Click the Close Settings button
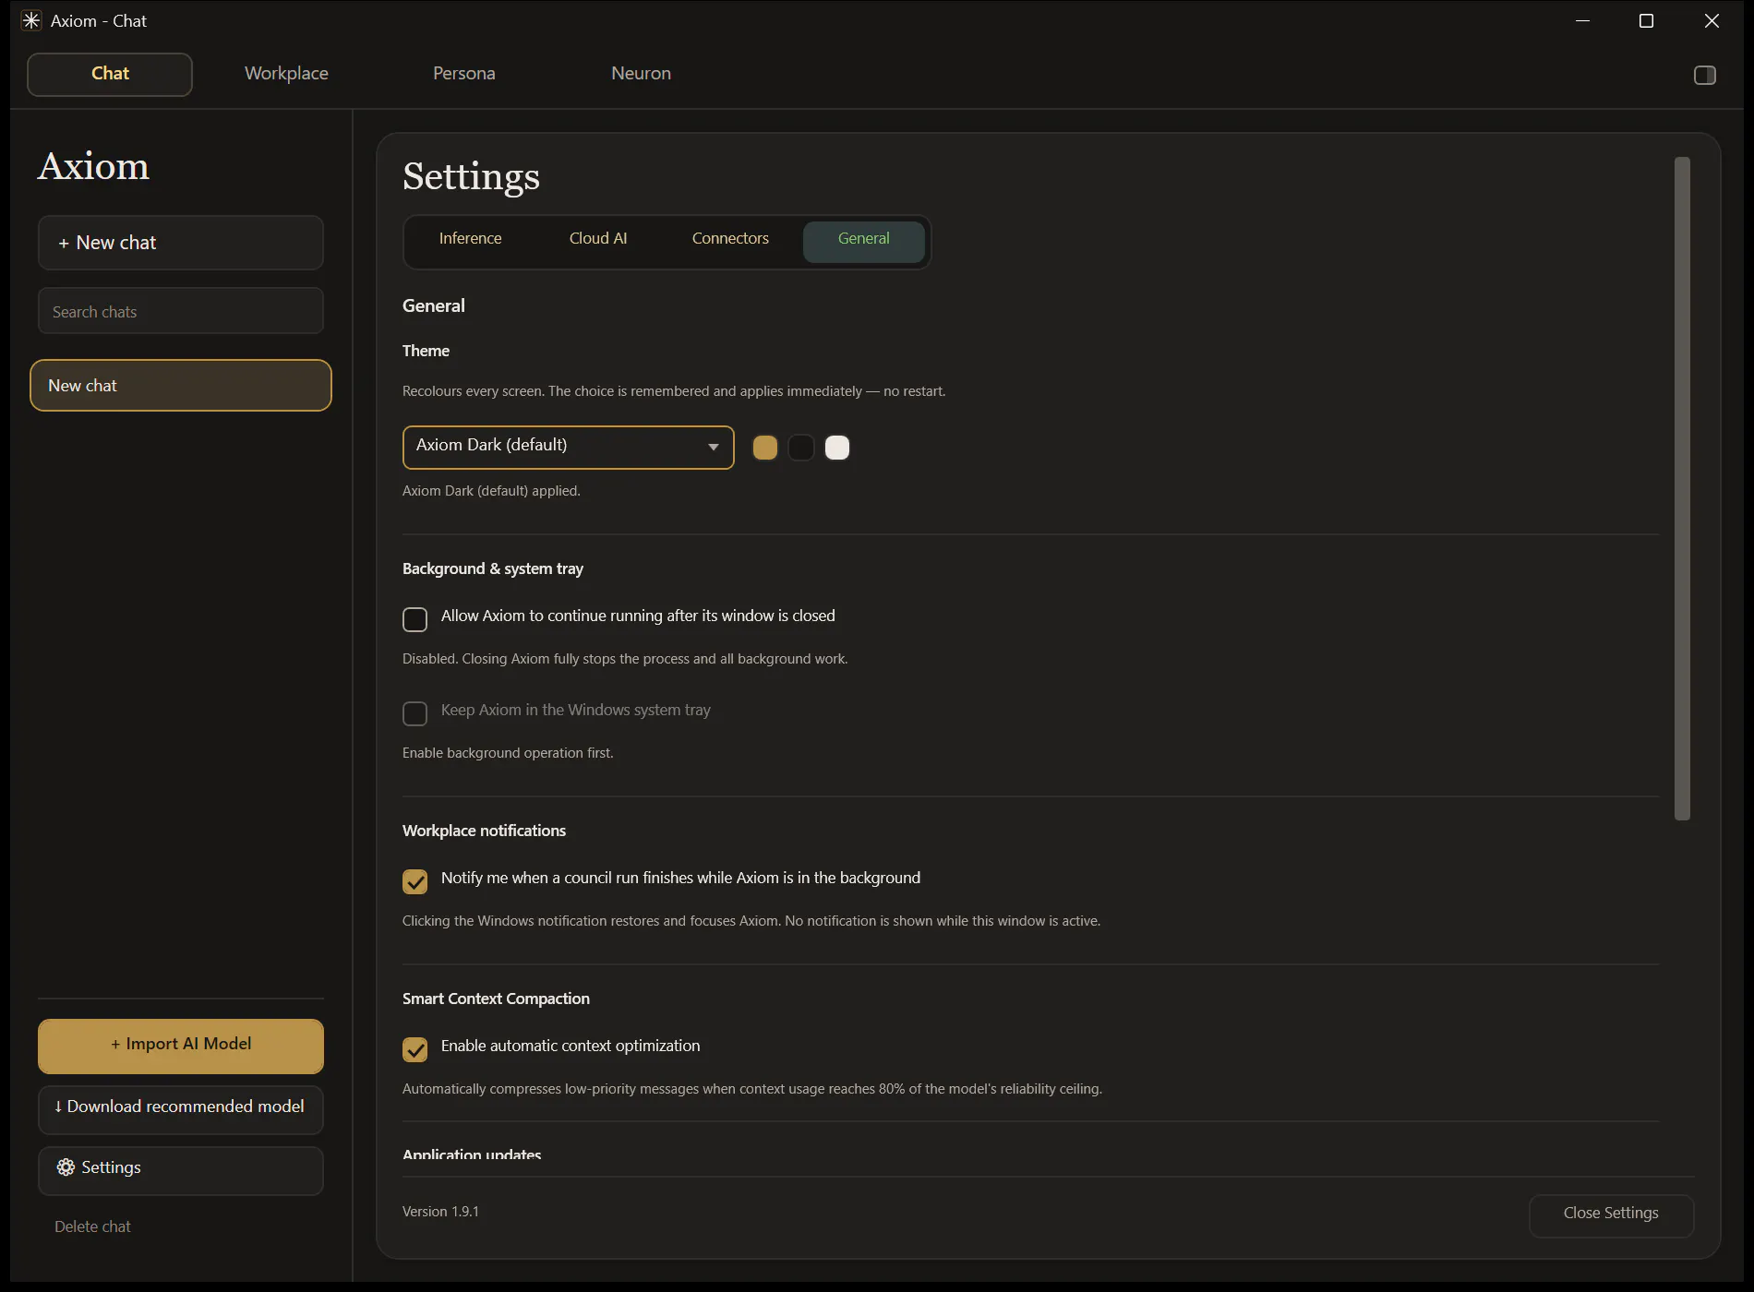Image resolution: width=1754 pixels, height=1292 pixels. tap(1611, 1214)
